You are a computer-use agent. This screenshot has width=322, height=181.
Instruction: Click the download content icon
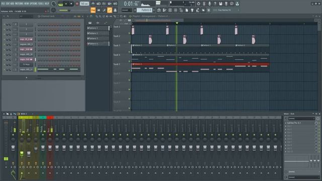(x=237, y=4)
